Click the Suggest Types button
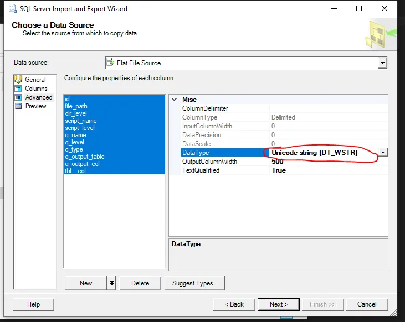Image resolution: width=405 pixels, height=322 pixels. coord(195,283)
